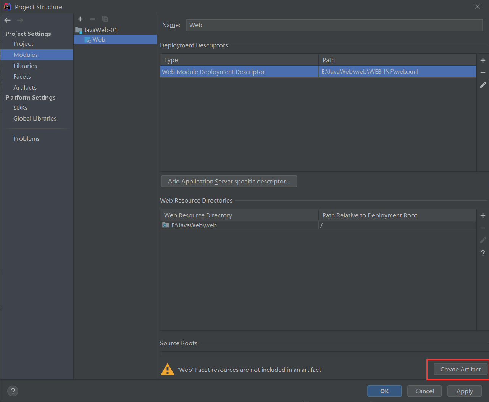Viewport: 489px width, 402px height.
Task: Confirm changes with the OK button
Action: [384, 391]
